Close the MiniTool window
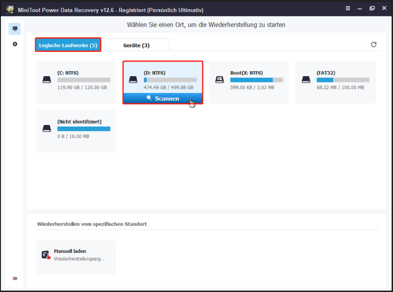Viewport: 393px width, 292px height. [x=384, y=8]
